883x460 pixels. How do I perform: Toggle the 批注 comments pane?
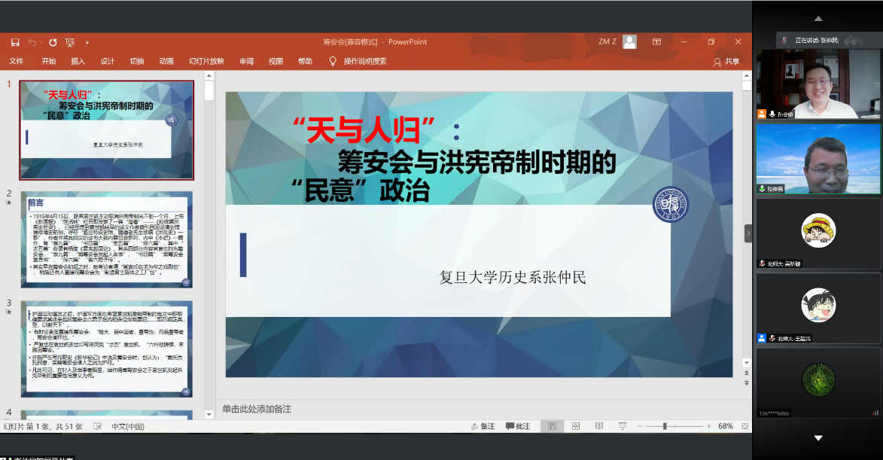click(518, 426)
